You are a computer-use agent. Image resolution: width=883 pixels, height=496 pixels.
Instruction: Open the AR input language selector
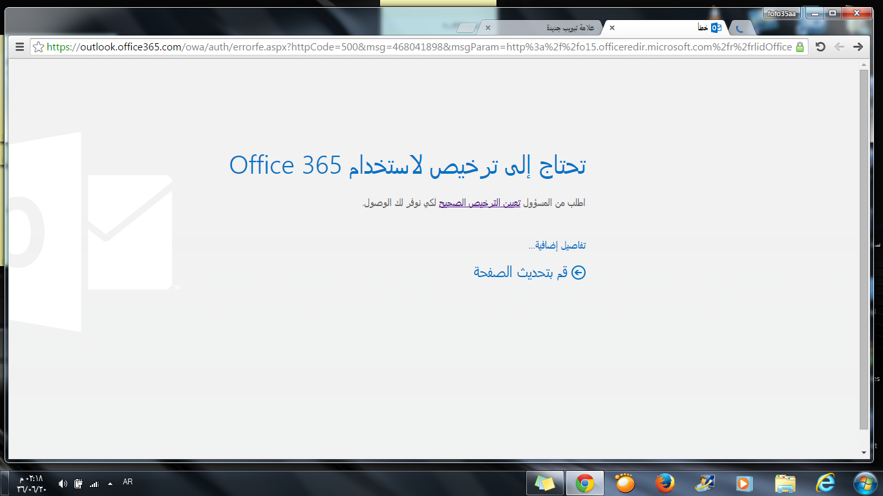[127, 482]
